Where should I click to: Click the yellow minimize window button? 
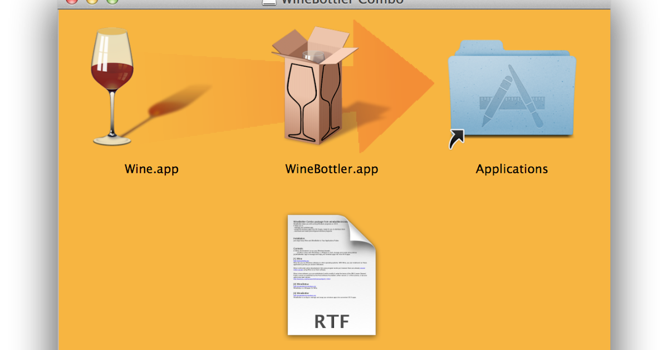coord(92,1)
